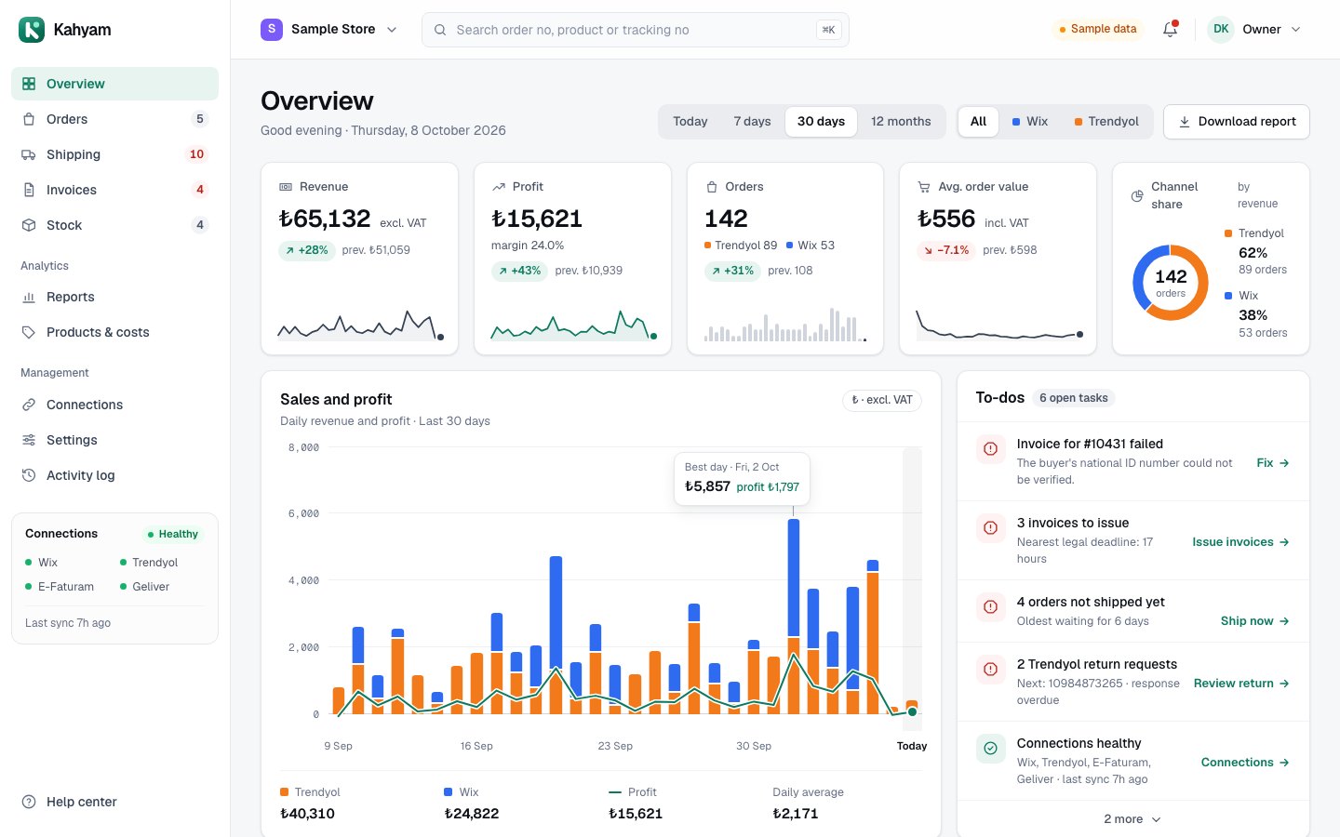Image resolution: width=1340 pixels, height=837 pixels.
Task: Click the Settings sliders icon
Action: coord(29,440)
